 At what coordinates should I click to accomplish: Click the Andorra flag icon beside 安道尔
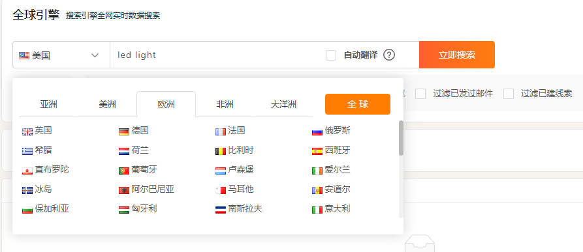click(317, 191)
